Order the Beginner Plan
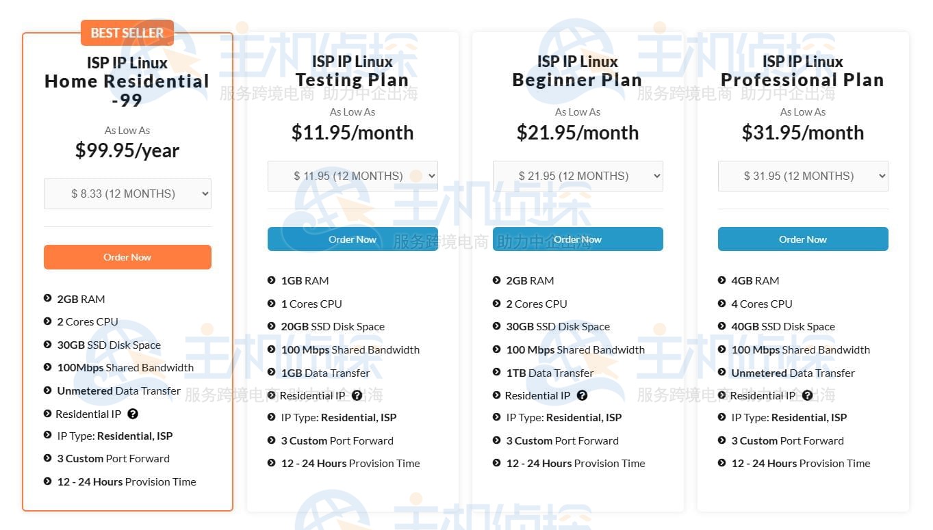The height and width of the screenshot is (530, 933). [578, 239]
